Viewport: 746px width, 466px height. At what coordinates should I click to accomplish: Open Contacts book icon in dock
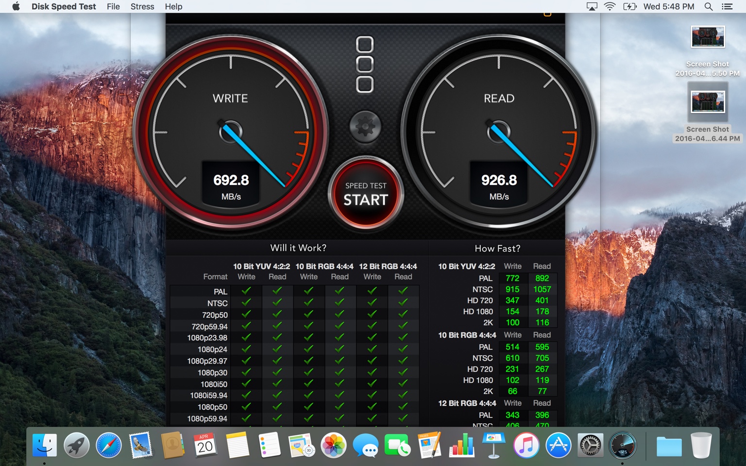[x=173, y=445]
